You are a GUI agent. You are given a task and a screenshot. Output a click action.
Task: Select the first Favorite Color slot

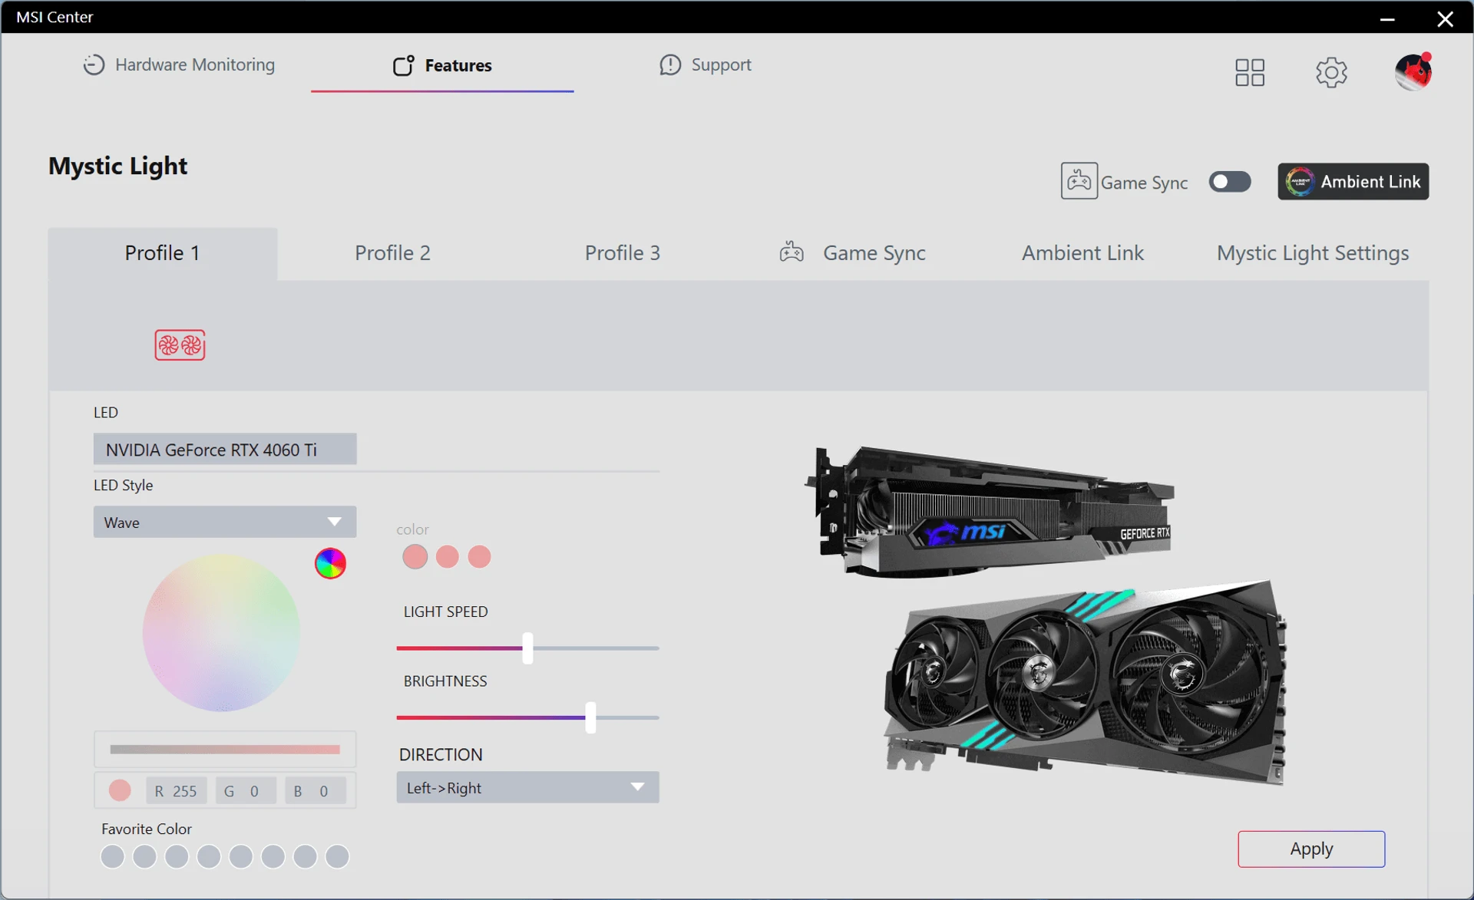click(112, 856)
